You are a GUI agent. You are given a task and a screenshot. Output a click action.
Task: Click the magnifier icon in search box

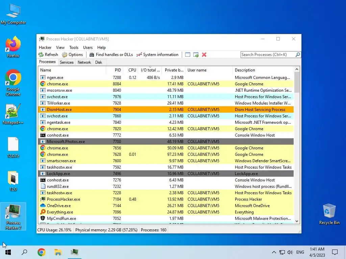[x=298, y=54]
